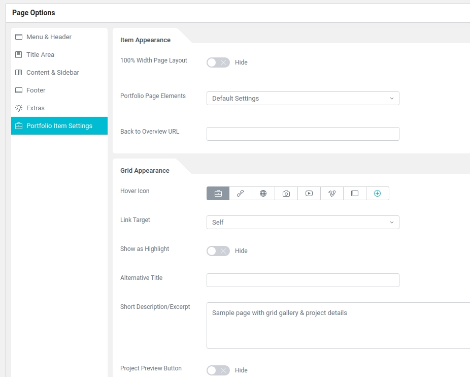
Task: Open Portfolio Page Elements dropdown
Action: 303,99
